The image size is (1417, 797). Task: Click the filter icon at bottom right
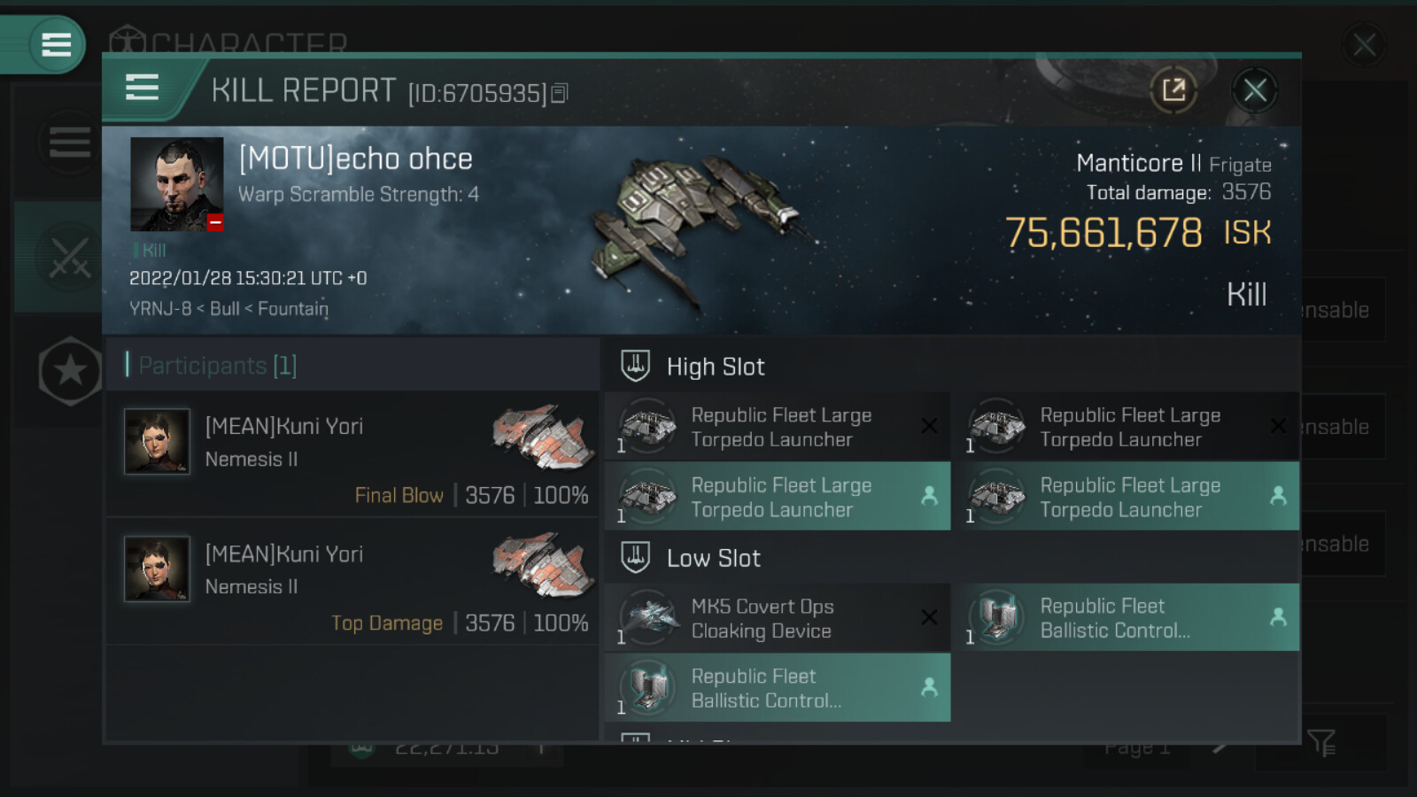(x=1320, y=742)
